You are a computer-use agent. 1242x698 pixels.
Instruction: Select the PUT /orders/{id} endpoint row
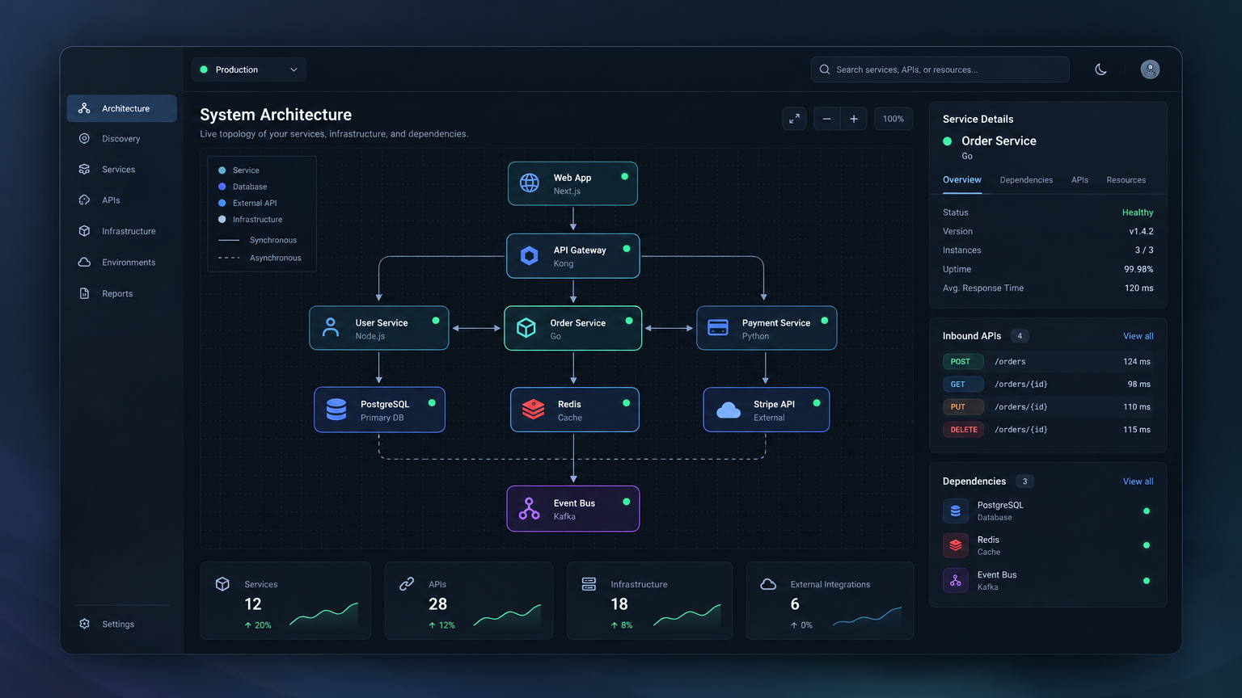pos(1047,407)
